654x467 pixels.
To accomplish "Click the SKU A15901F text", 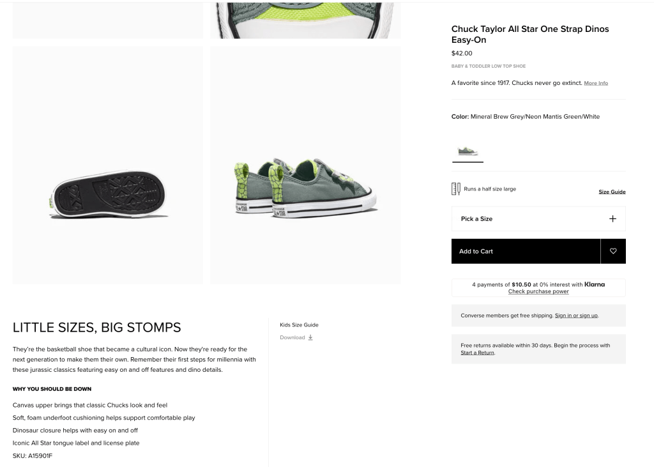I will tap(33, 456).
